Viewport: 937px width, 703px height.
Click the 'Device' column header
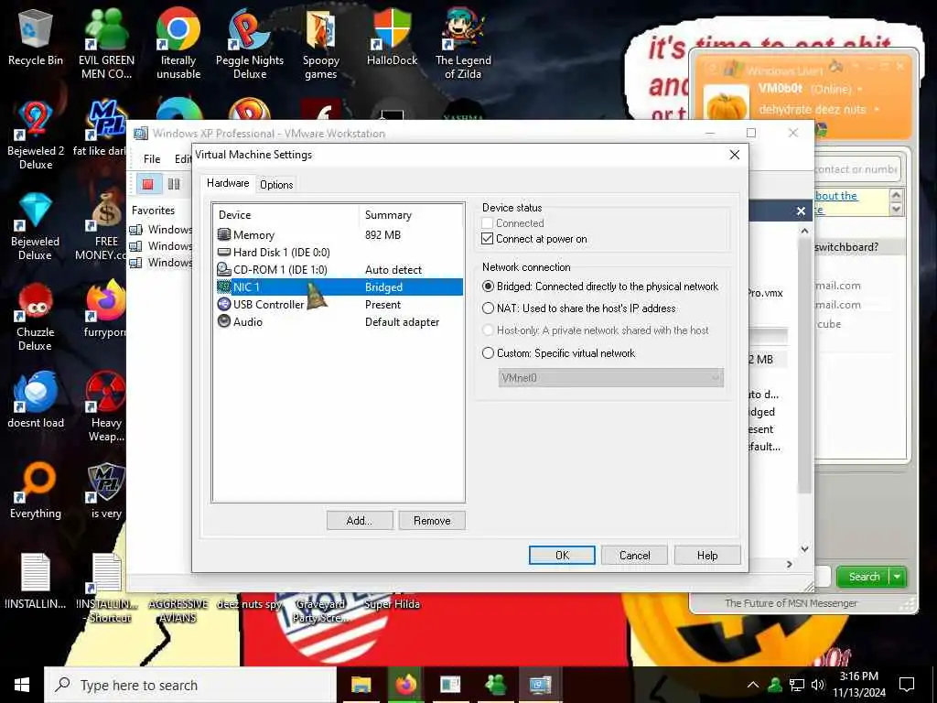coord(285,214)
